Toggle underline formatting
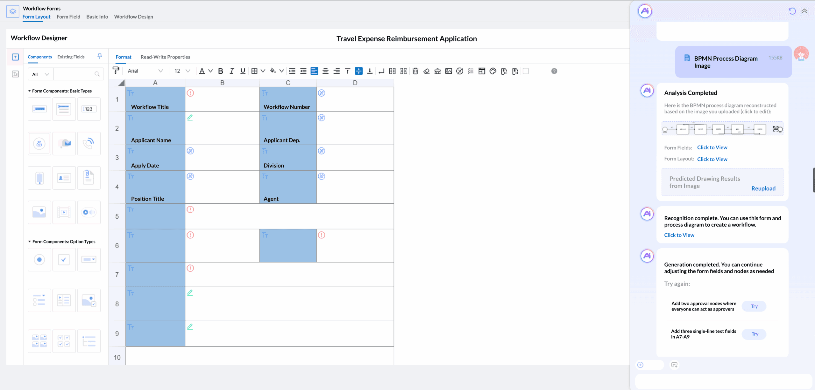The image size is (815, 390). tap(243, 71)
